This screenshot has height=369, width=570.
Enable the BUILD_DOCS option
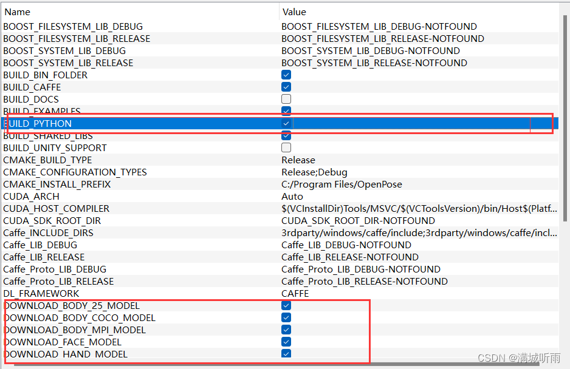coord(286,98)
